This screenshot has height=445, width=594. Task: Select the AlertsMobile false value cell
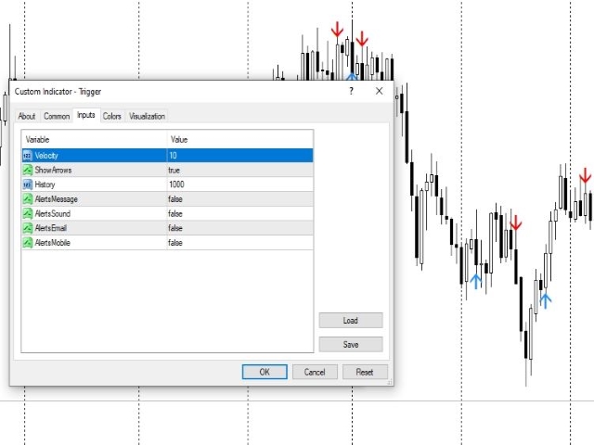(240, 243)
